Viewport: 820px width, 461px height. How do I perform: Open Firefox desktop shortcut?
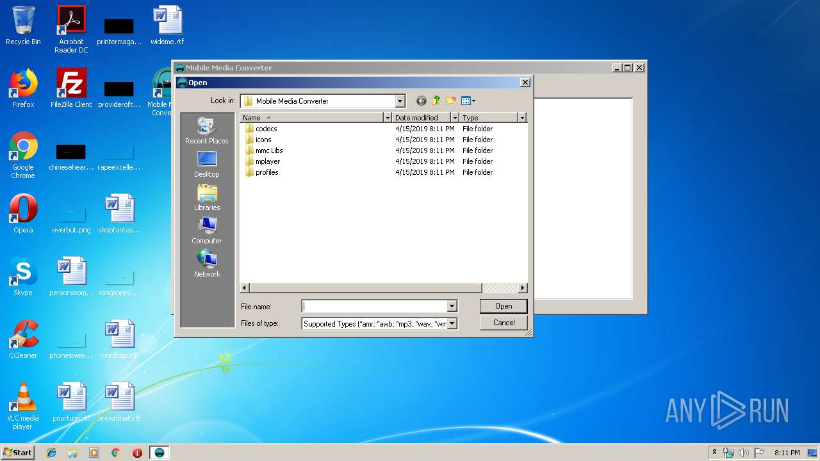(x=23, y=88)
